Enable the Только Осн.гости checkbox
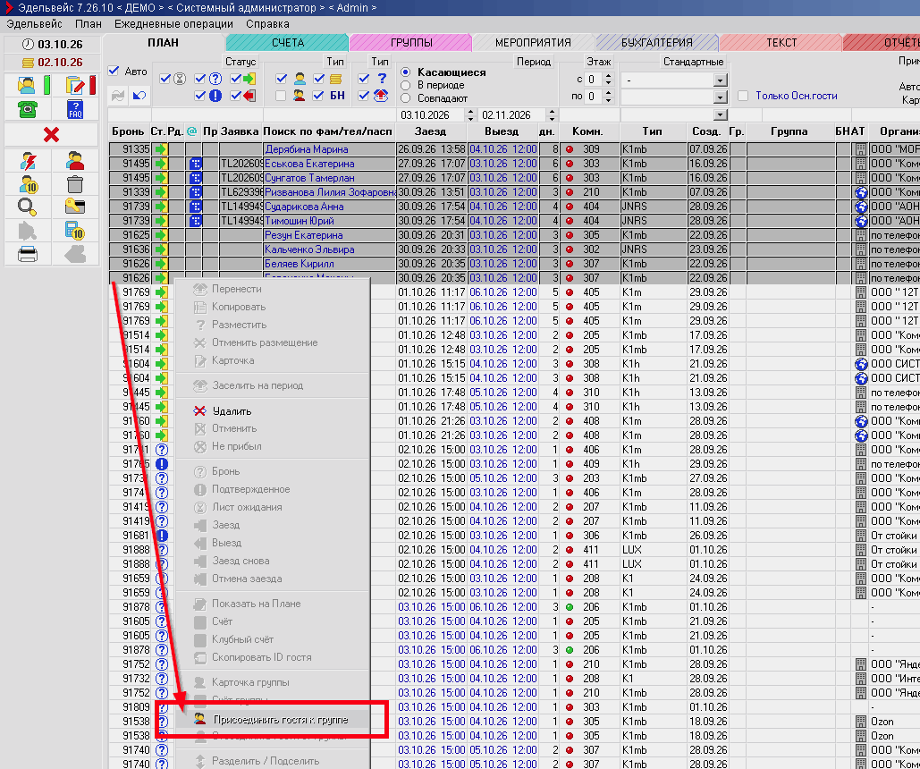The width and height of the screenshot is (920, 769). point(743,96)
